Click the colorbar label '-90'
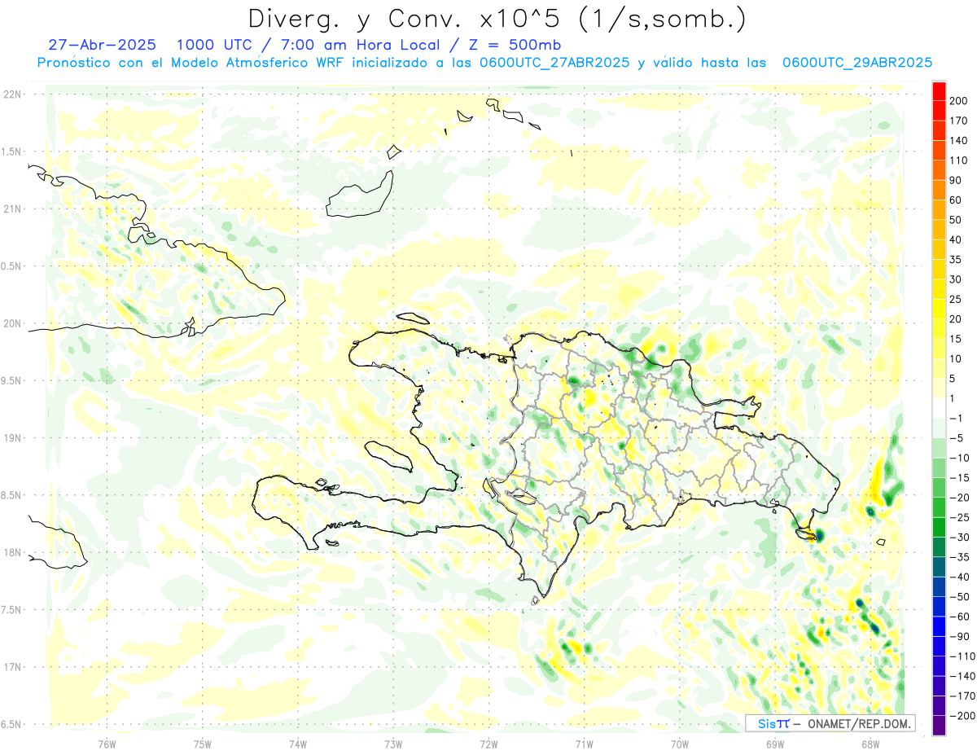This screenshot has width=977, height=755. pos(958,637)
